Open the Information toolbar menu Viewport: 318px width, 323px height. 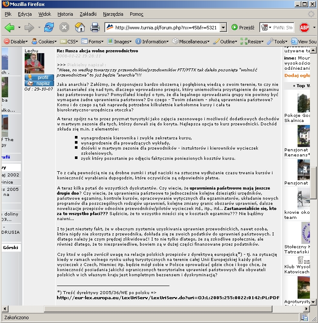[152, 42]
